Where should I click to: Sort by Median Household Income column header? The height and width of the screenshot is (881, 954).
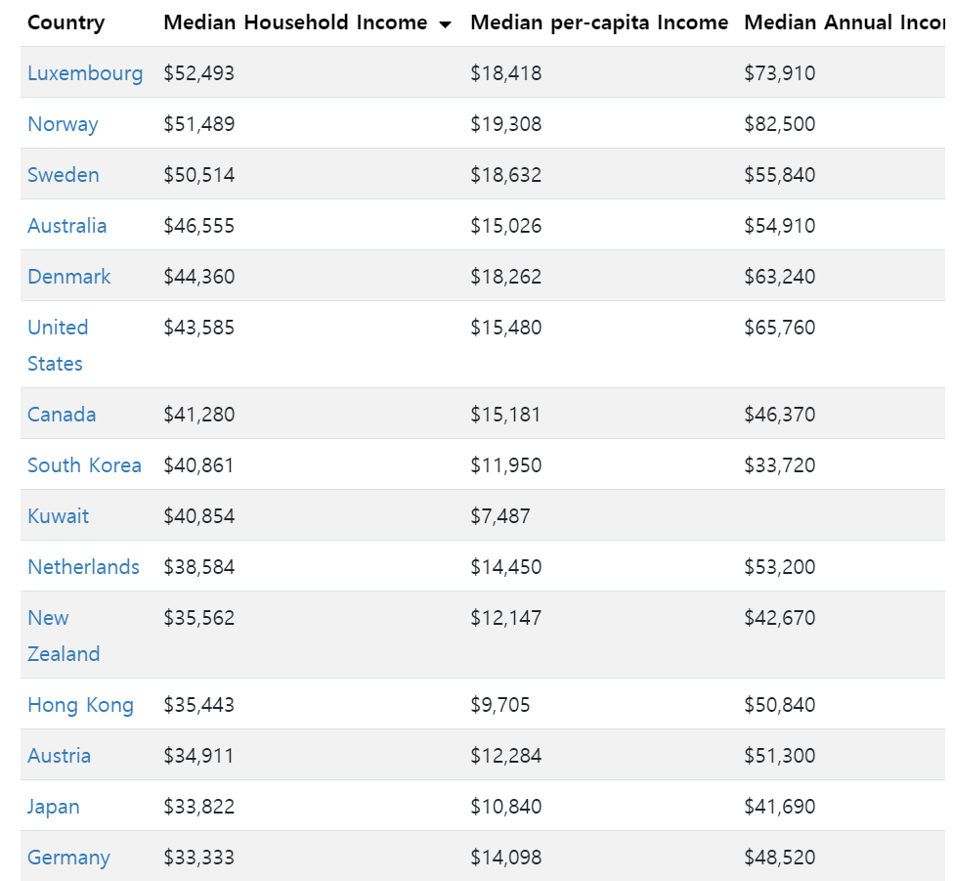pyautogui.click(x=295, y=22)
